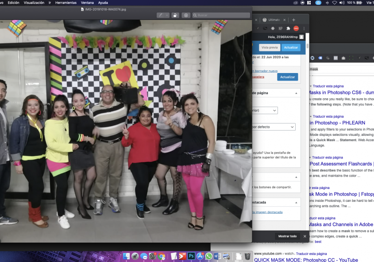Screen dimensions: 374x262
Task: Open System Preferences from the Dock
Action: coord(152,256)
